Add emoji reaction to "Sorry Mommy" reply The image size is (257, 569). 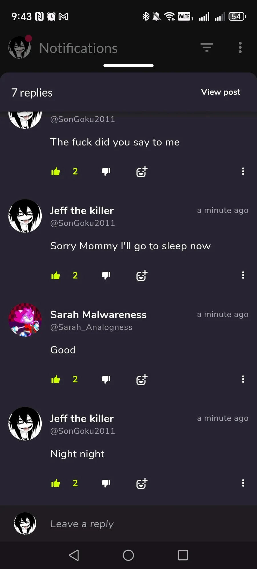[142, 276]
